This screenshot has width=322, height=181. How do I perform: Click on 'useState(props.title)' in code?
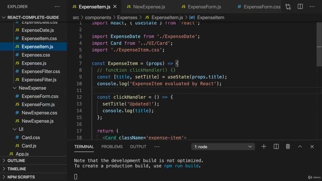(196, 77)
